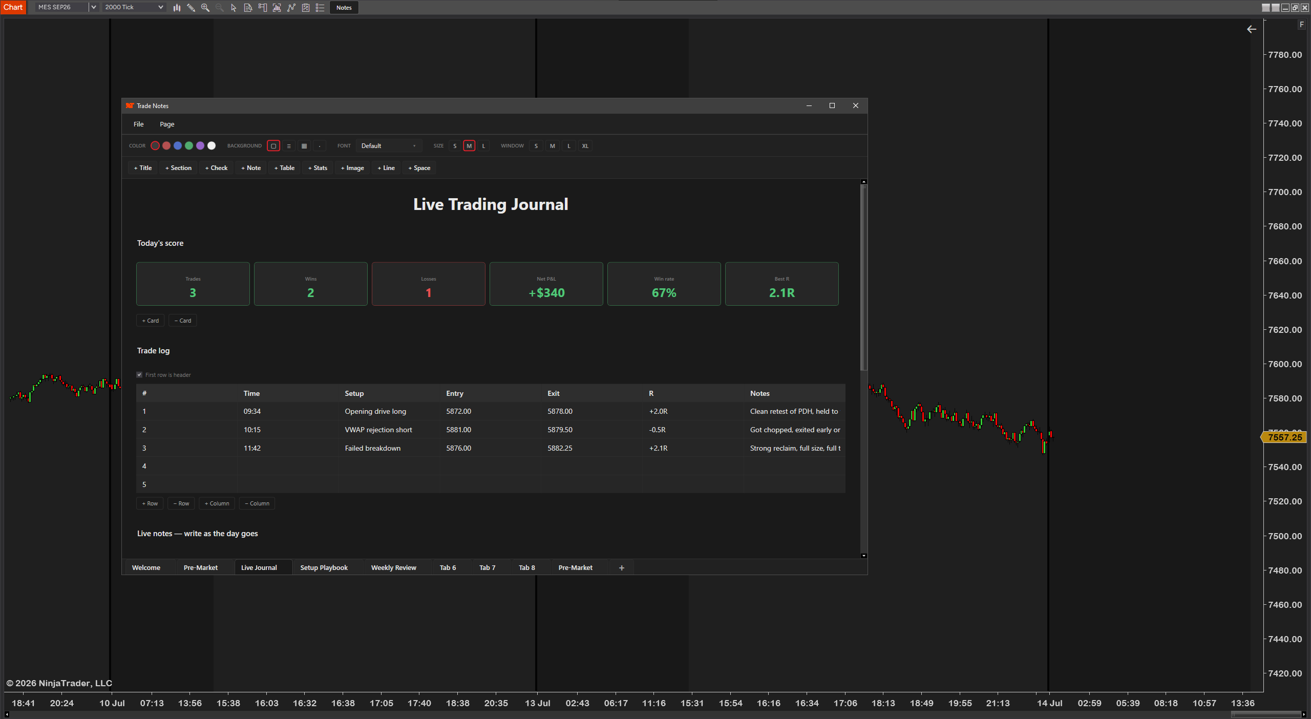Click the Trade Notes window logo icon

click(130, 105)
